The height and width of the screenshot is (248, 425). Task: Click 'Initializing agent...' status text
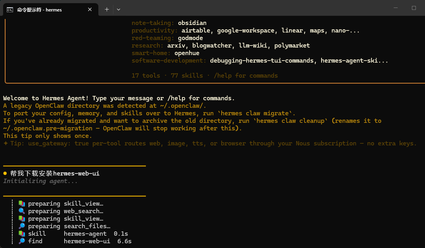click(40, 181)
